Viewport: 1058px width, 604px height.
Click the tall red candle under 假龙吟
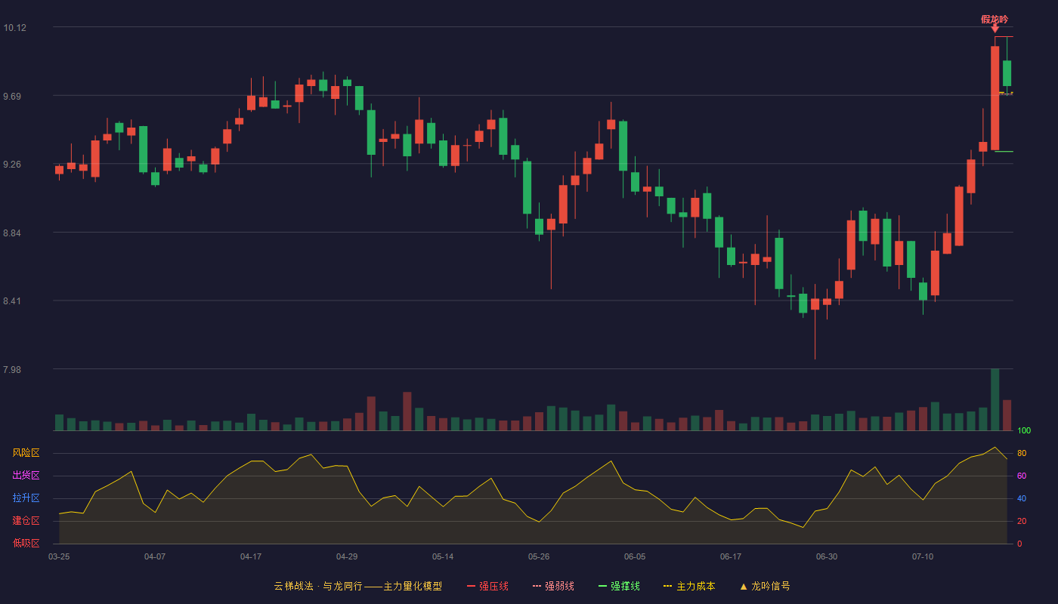tap(995, 98)
